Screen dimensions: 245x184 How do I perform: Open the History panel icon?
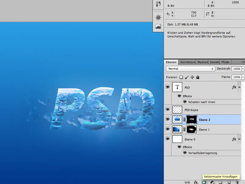pos(158,4)
